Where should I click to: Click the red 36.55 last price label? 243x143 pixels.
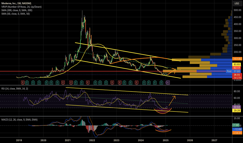pyautogui.click(x=237, y=75)
